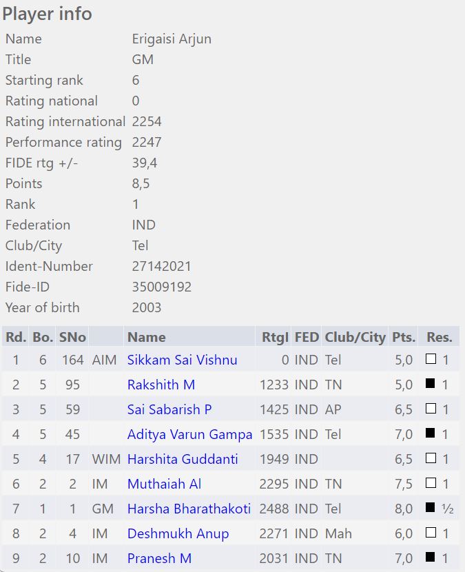
Task: Click the black piece icon in round 9
Action: [x=431, y=558]
